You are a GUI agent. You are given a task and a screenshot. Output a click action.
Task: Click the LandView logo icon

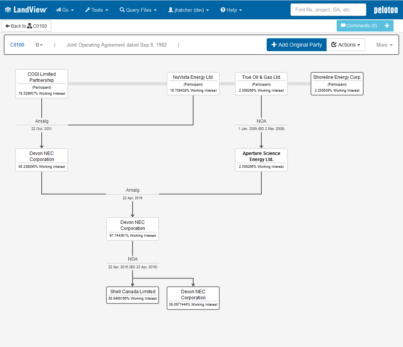click(x=8, y=10)
